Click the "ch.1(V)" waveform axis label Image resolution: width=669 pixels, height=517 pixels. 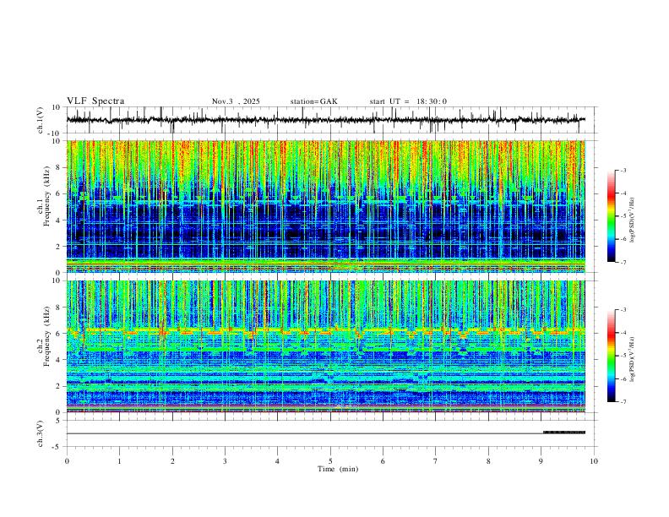click(41, 120)
